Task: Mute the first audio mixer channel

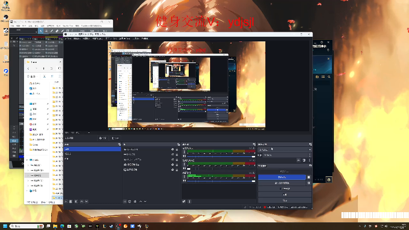Action: [184, 156]
